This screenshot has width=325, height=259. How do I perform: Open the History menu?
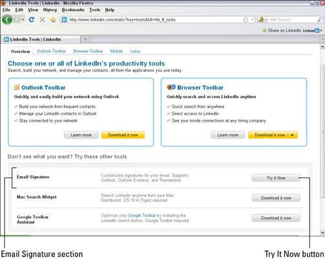(50, 10)
